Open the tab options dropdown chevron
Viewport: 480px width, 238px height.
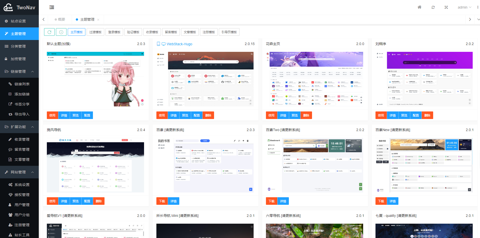tap(478, 19)
